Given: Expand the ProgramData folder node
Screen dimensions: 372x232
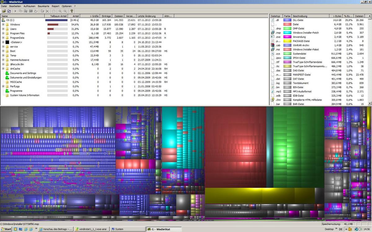Looking at the screenshot, I should pyautogui.click(x=3, y=38).
